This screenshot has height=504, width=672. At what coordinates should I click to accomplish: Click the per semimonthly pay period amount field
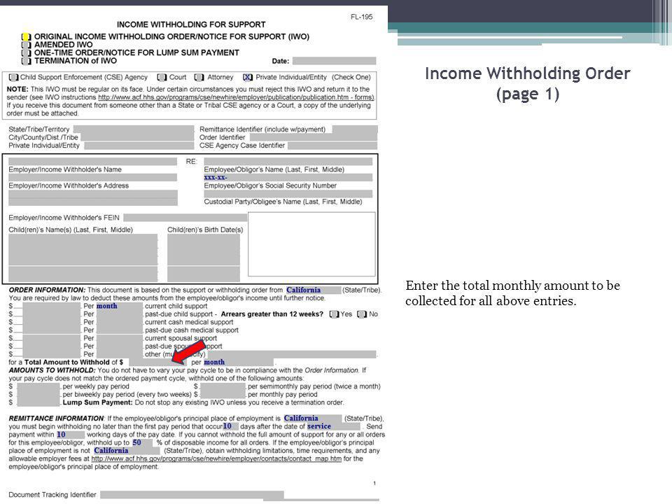point(223,386)
